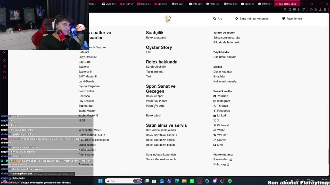330x185 pixels.
Task: Open Microsoft Store from the taskbar
Action: [x=154, y=181]
